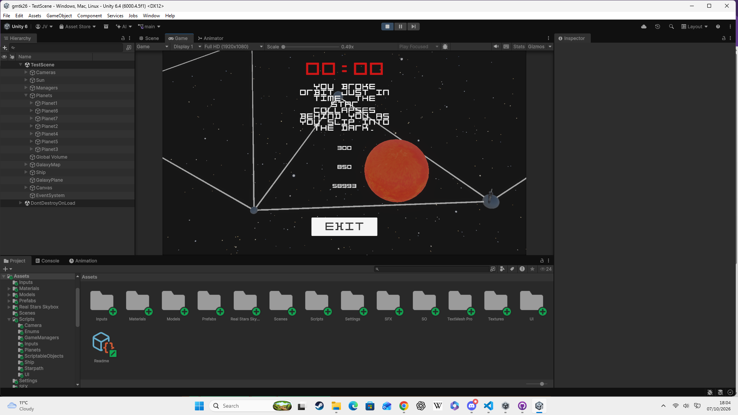The image size is (738, 415).
Task: Lock the Inspector panel
Action: [724, 38]
